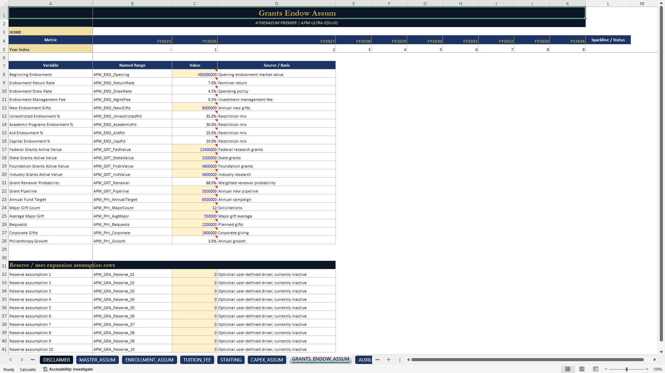Zoom in with the plus button
The image size is (665, 373).
(647, 369)
